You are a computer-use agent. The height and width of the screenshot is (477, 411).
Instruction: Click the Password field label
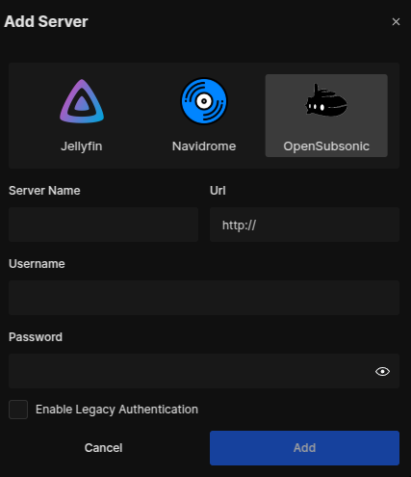click(36, 337)
